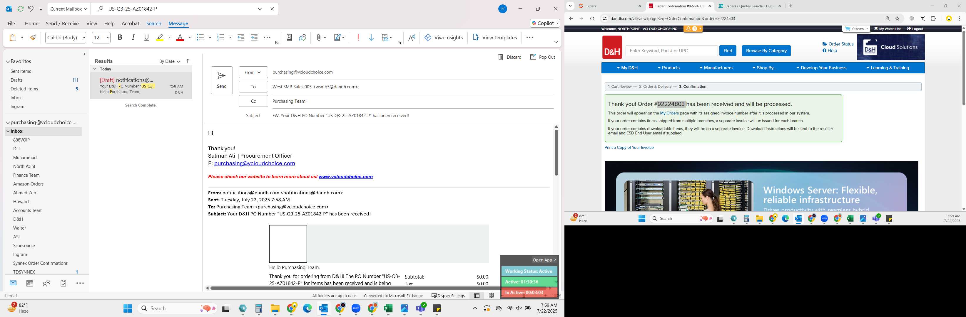Screen dimensions: 966x317
Task: Click Browse By Category on D&H
Action: pyautogui.click(x=766, y=50)
